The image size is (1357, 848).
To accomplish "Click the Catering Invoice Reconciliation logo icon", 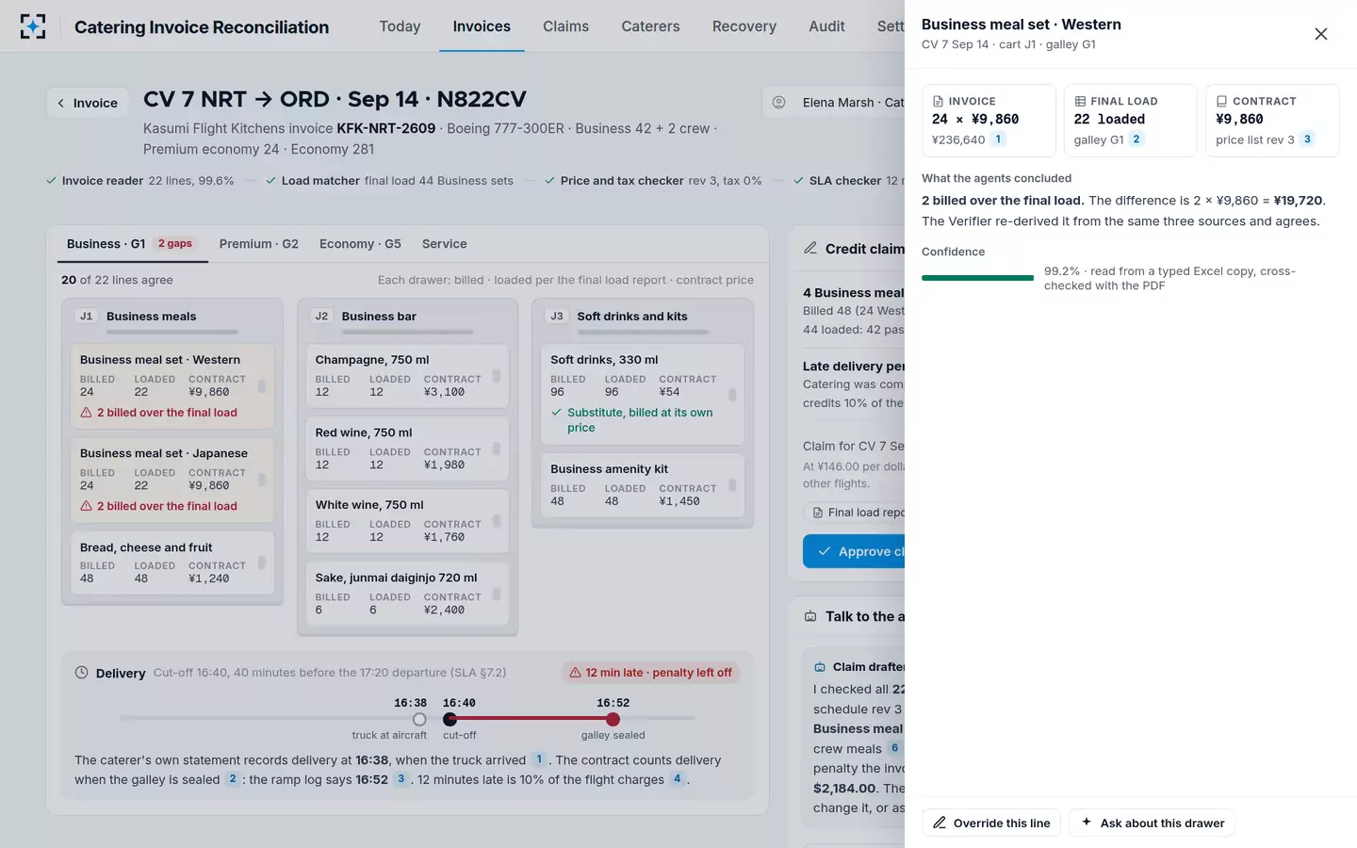I will [33, 26].
